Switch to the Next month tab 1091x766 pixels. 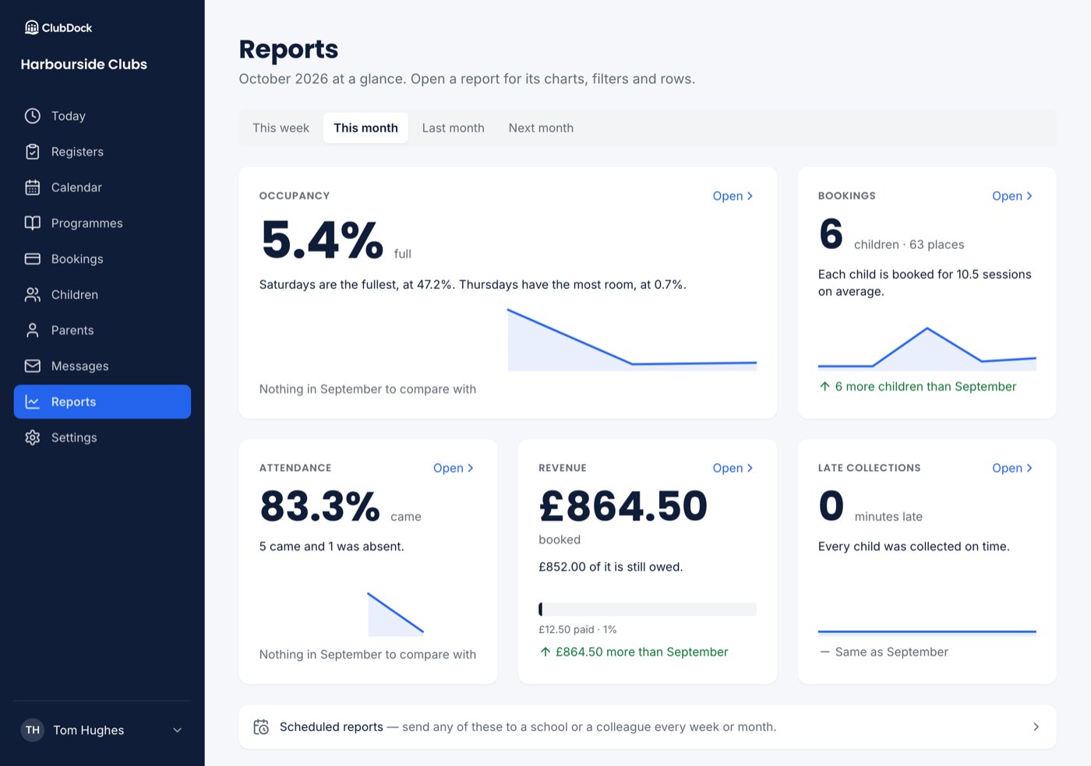(x=541, y=128)
